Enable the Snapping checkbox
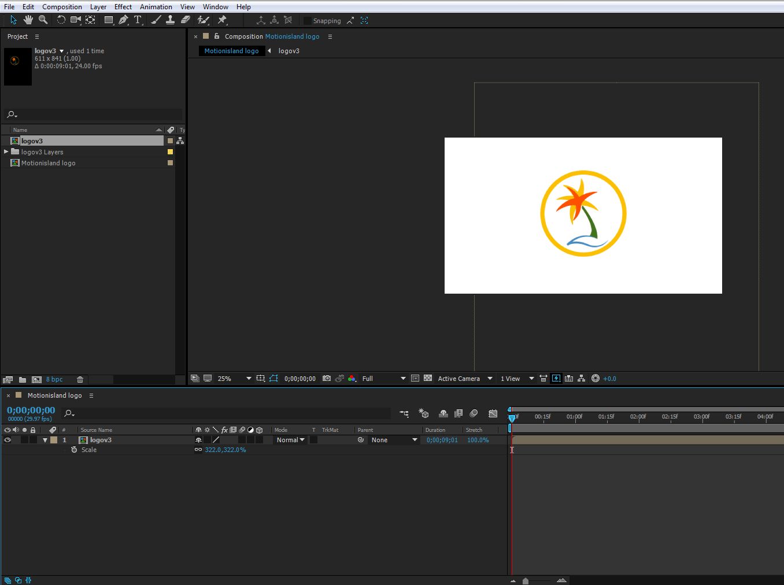784x585 pixels. [308, 21]
